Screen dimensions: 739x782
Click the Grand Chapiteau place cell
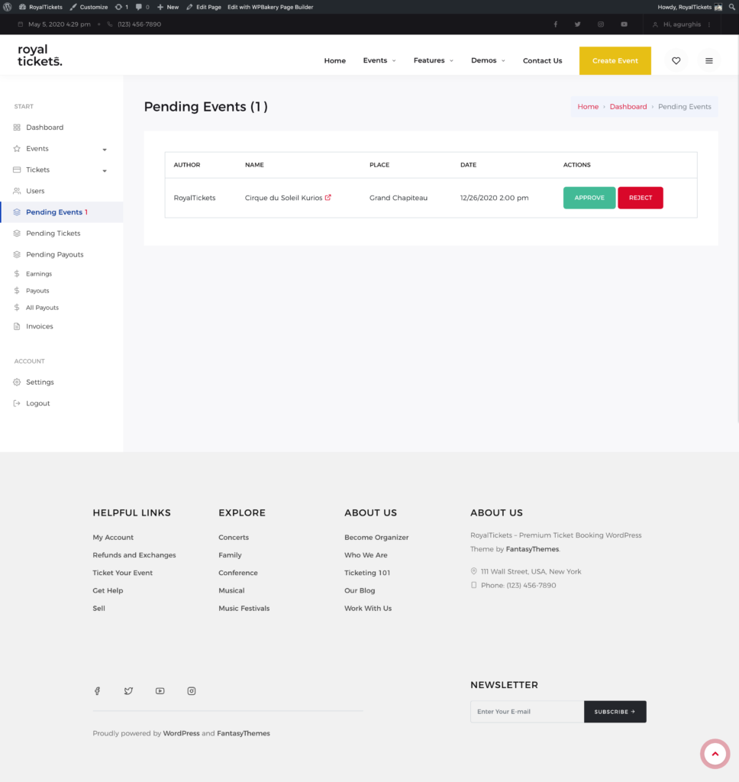(399, 198)
